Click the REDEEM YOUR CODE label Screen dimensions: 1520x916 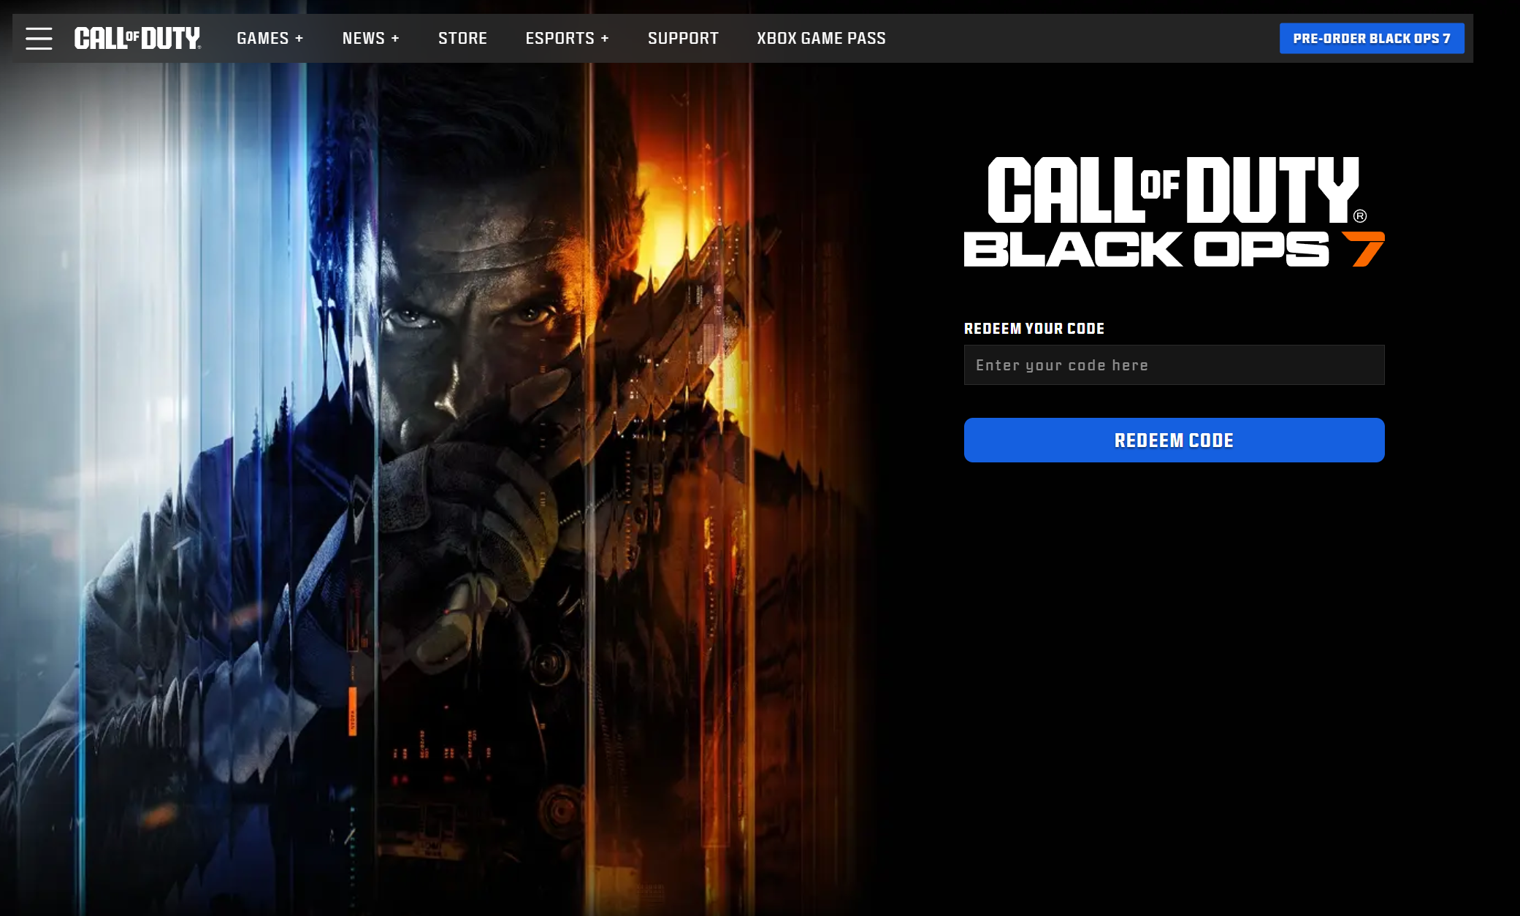[x=1034, y=329]
